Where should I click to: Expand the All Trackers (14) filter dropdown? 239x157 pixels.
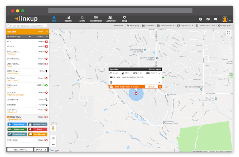click(19, 37)
